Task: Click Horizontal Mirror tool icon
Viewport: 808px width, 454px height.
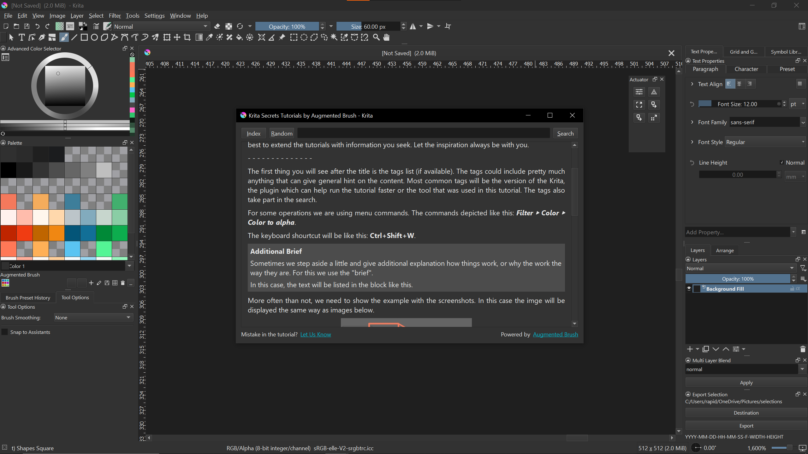Action: coord(413,26)
